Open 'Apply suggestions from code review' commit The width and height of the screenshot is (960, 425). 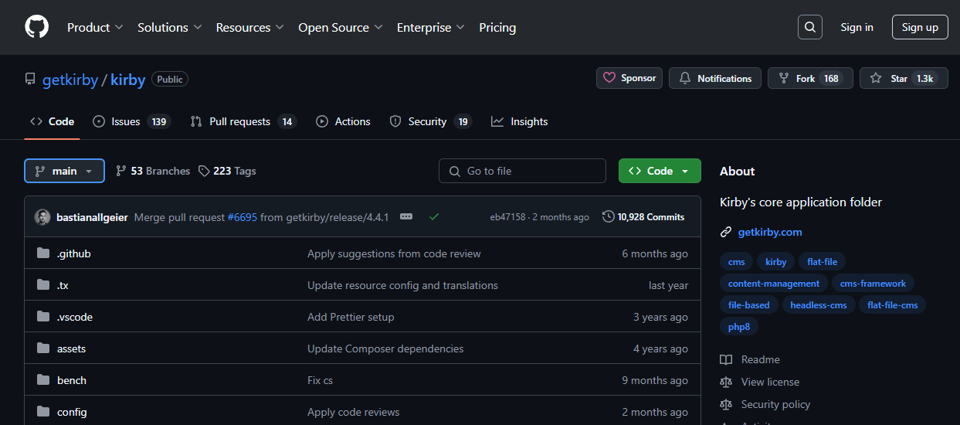[394, 253]
